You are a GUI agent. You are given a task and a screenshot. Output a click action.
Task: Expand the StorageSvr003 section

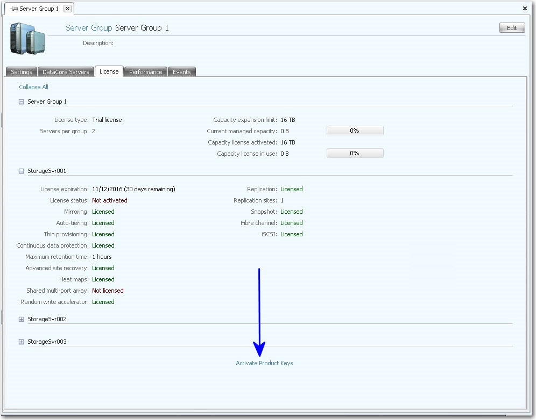point(22,342)
